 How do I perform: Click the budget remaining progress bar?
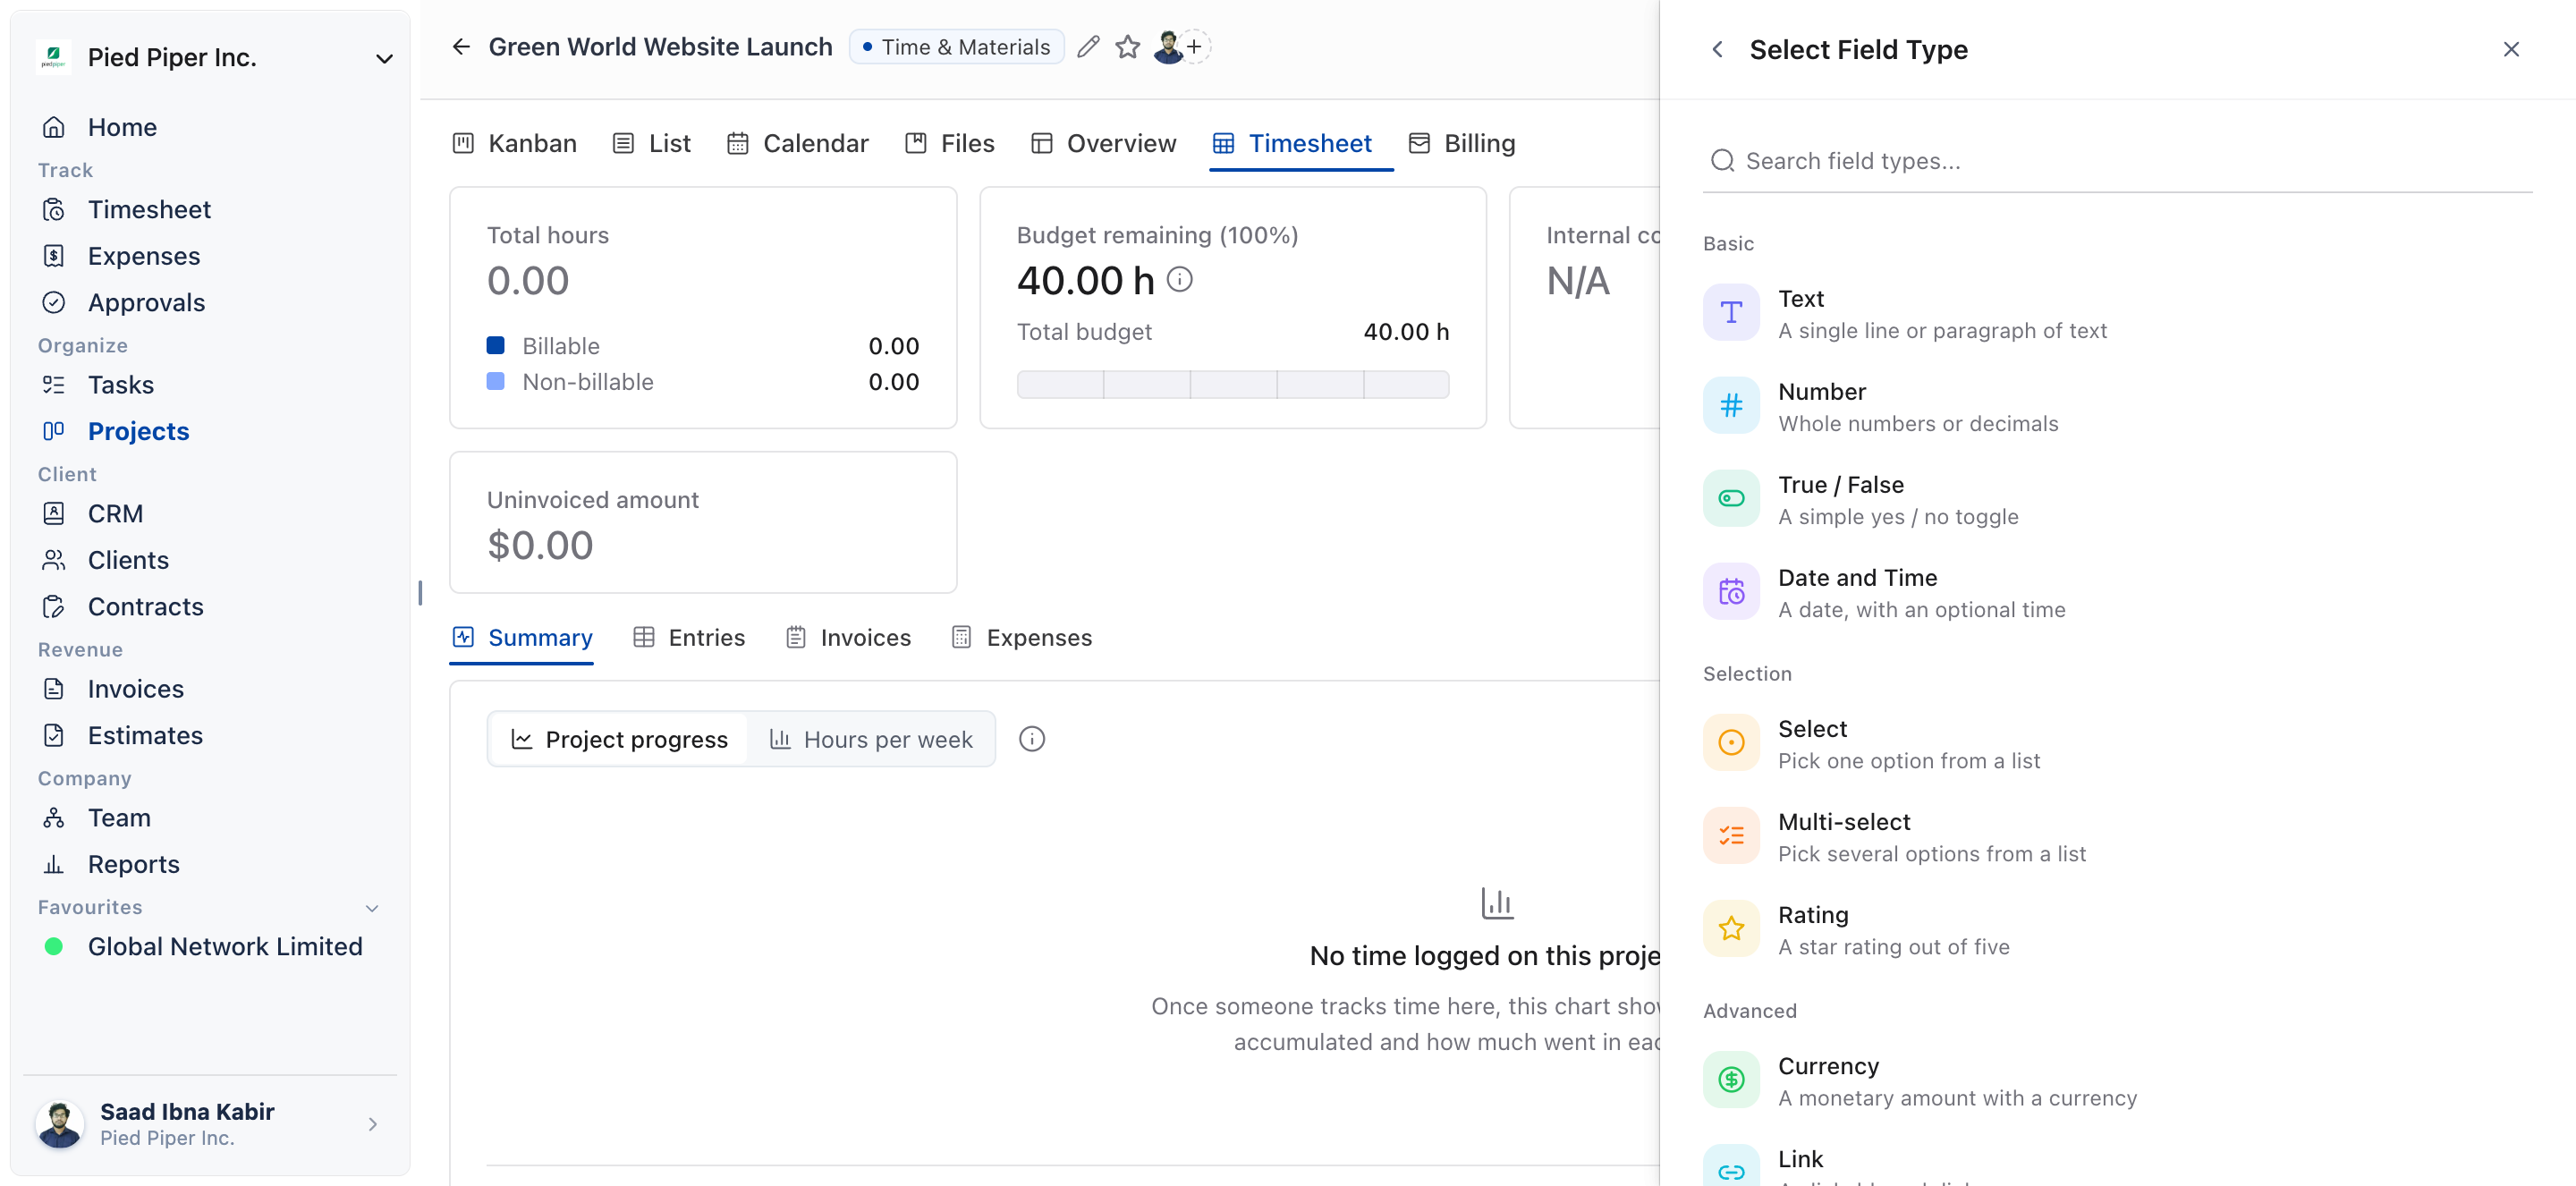[1232, 385]
